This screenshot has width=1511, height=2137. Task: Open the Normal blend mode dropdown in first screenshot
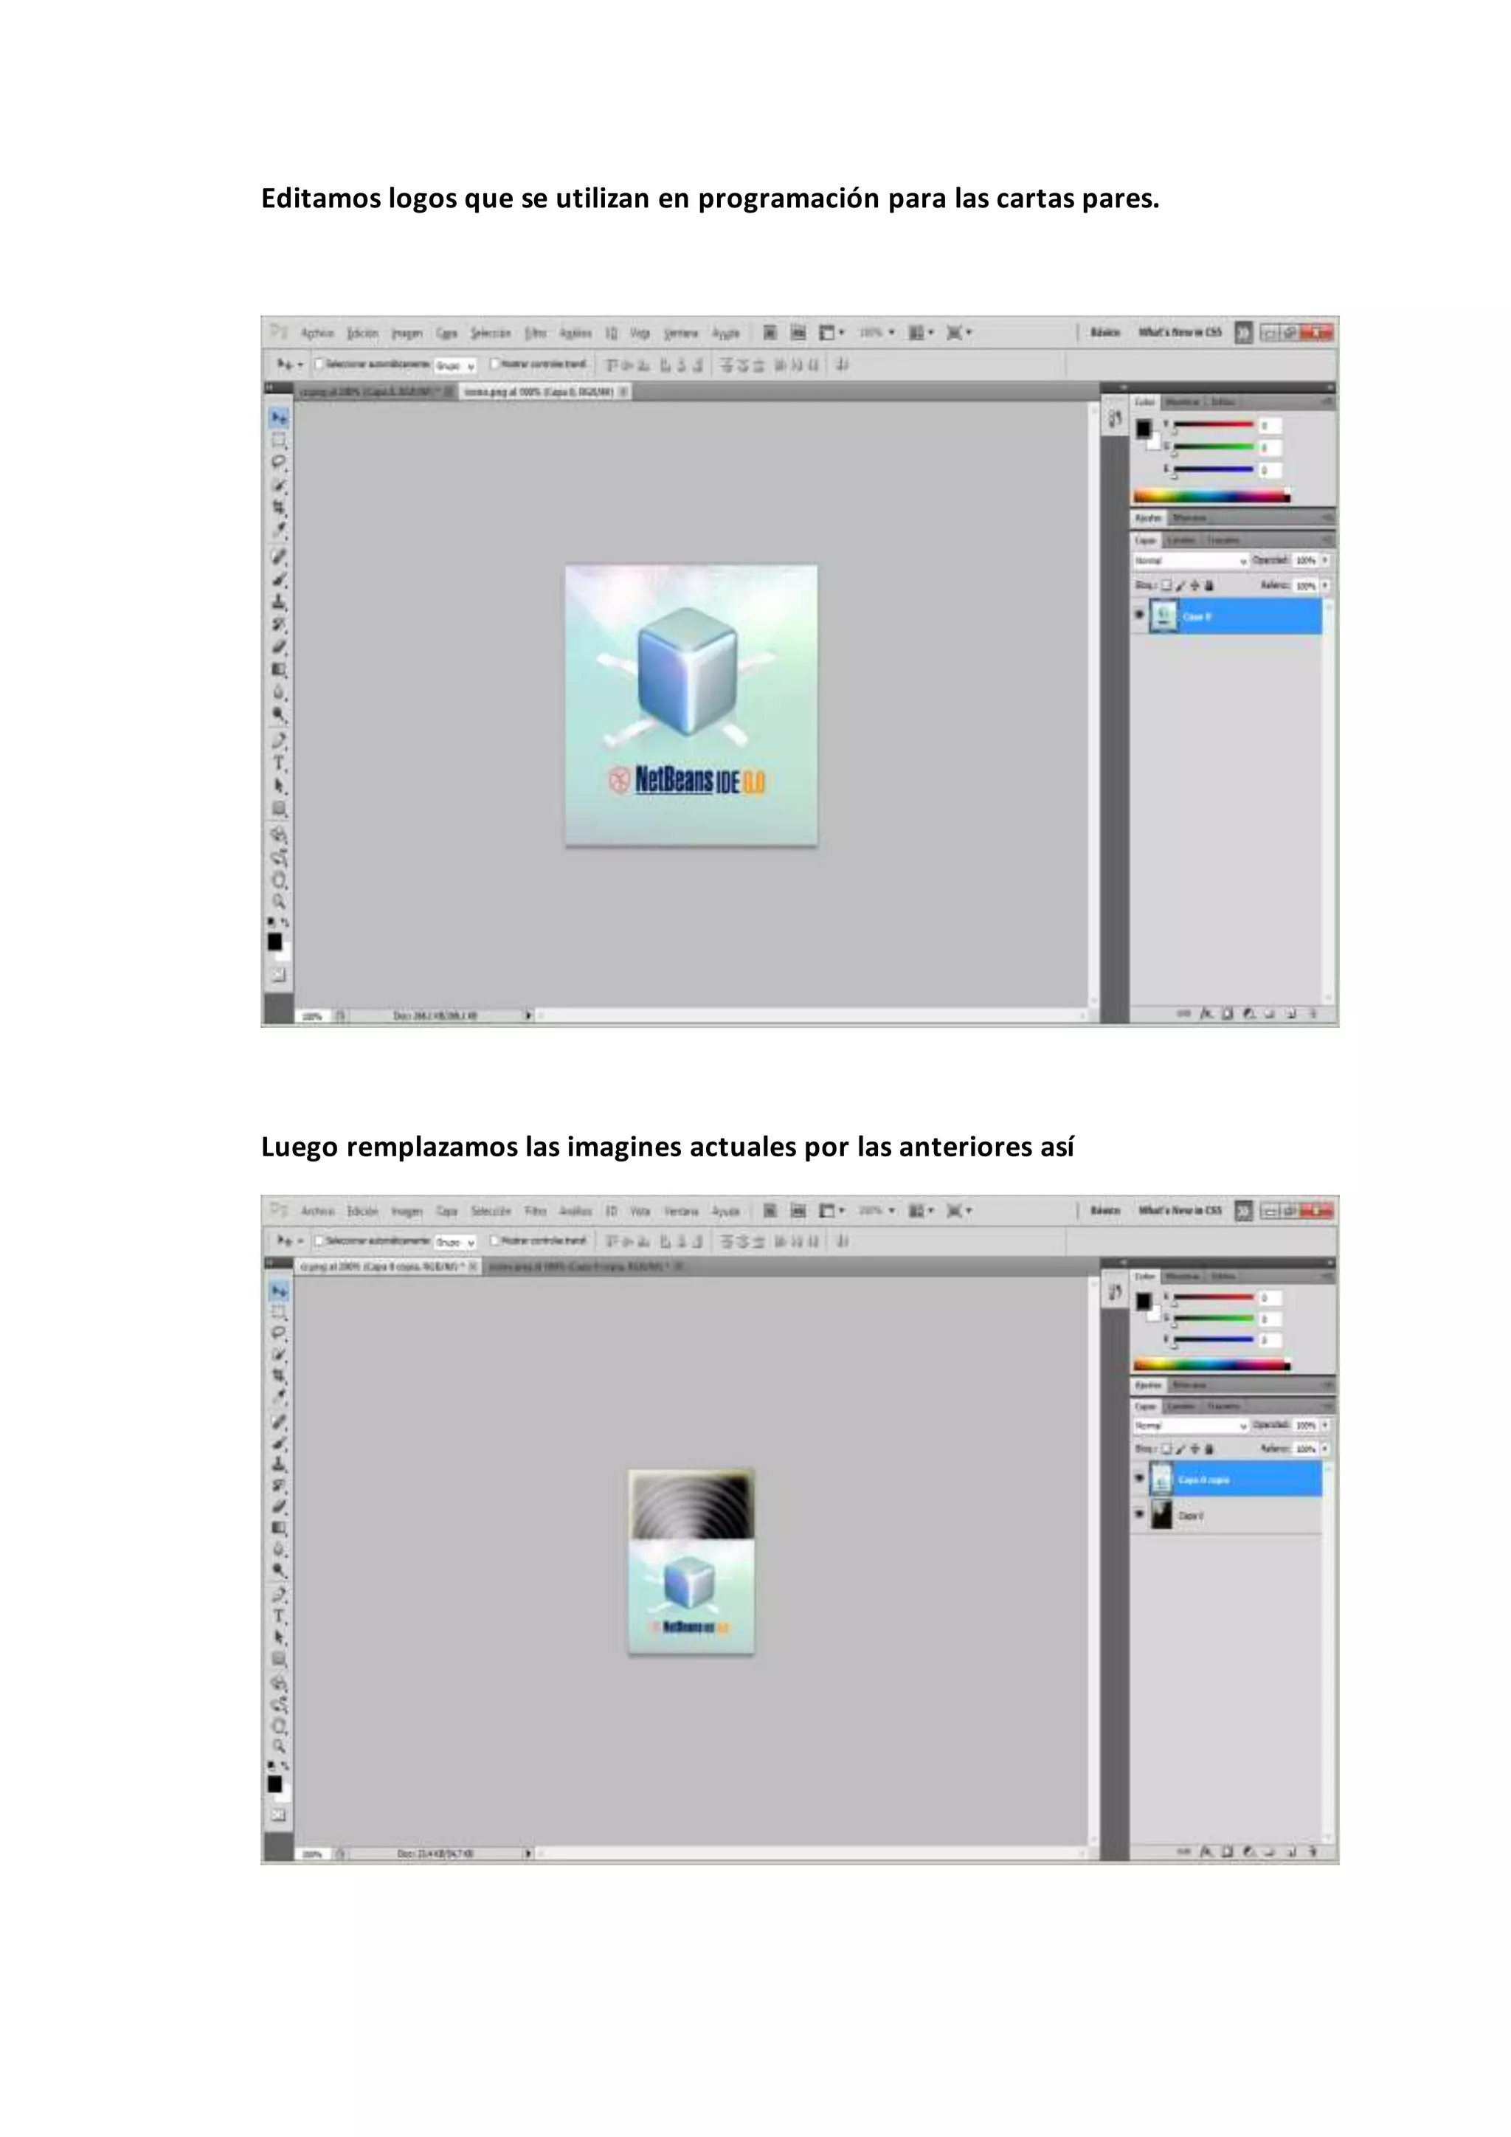[x=1190, y=560]
